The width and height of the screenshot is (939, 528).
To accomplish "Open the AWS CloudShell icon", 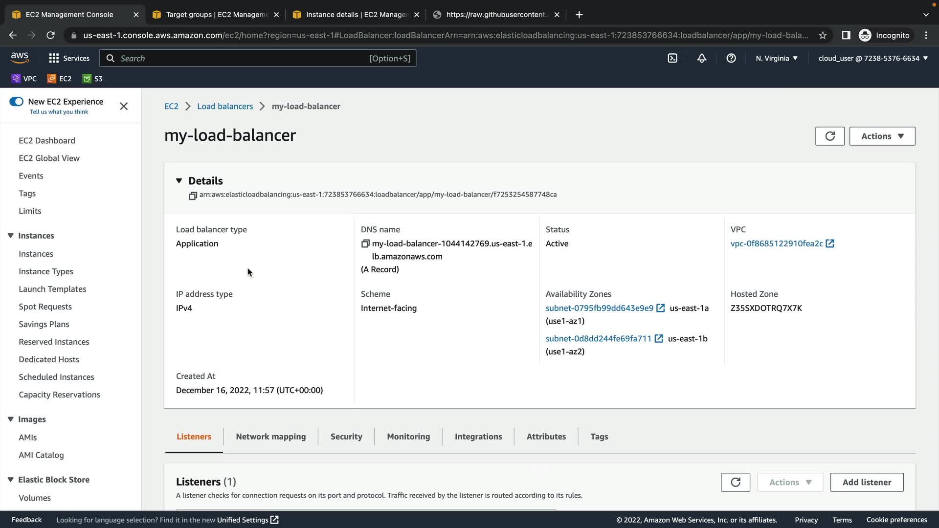I will pos(672,58).
